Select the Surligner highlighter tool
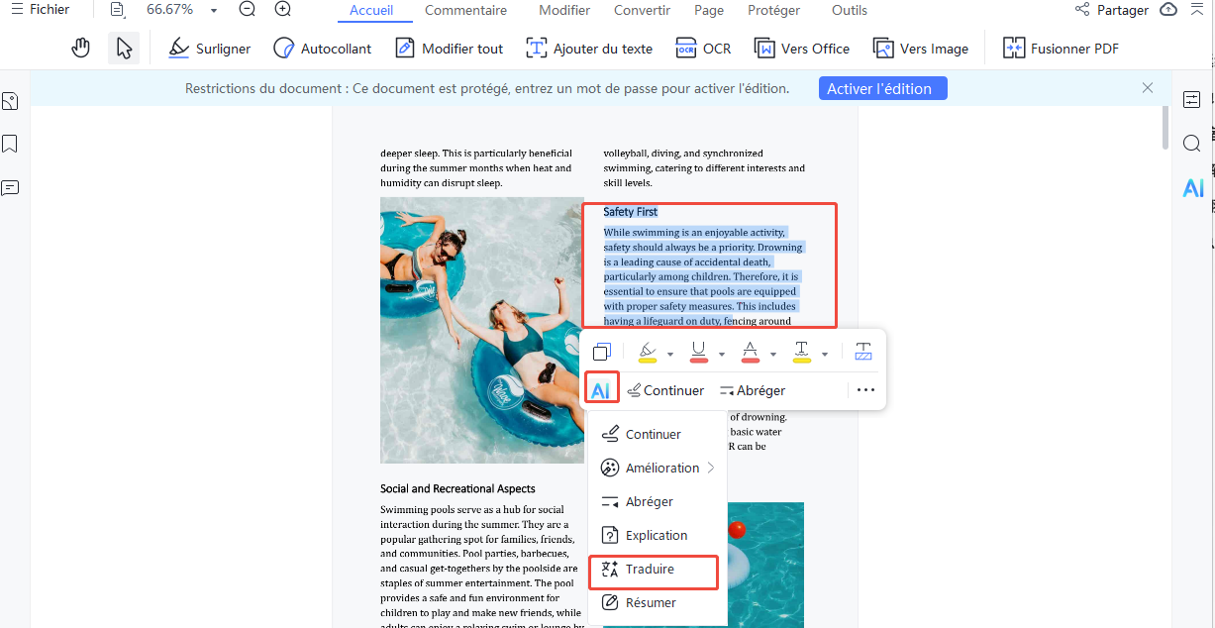This screenshot has width=1215, height=628. pyautogui.click(x=209, y=47)
